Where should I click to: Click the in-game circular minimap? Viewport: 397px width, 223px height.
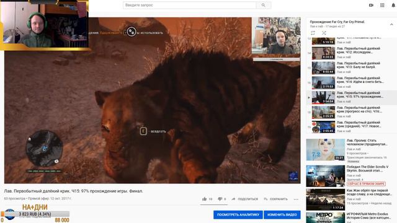click(45, 148)
